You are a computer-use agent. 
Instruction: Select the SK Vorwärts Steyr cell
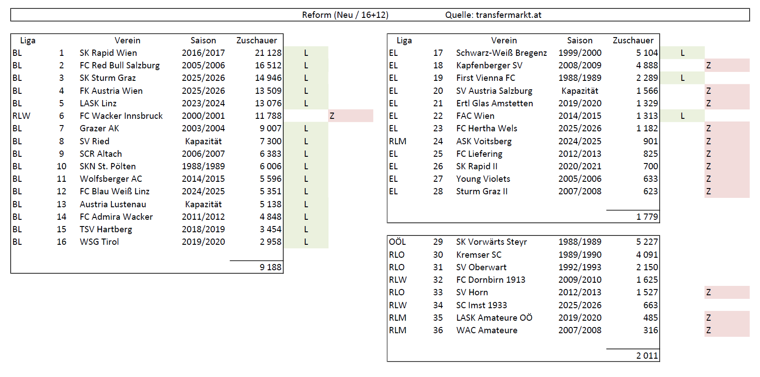[x=491, y=242]
